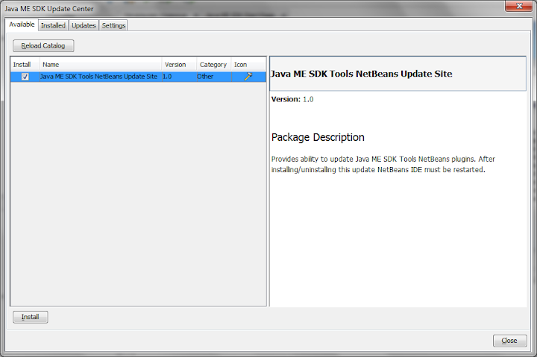Sort by the Name column header
This screenshot has height=357, width=537.
pyautogui.click(x=101, y=65)
